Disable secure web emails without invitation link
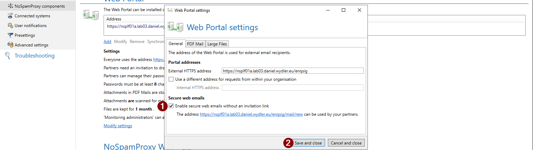The image size is (533, 150). (x=171, y=106)
